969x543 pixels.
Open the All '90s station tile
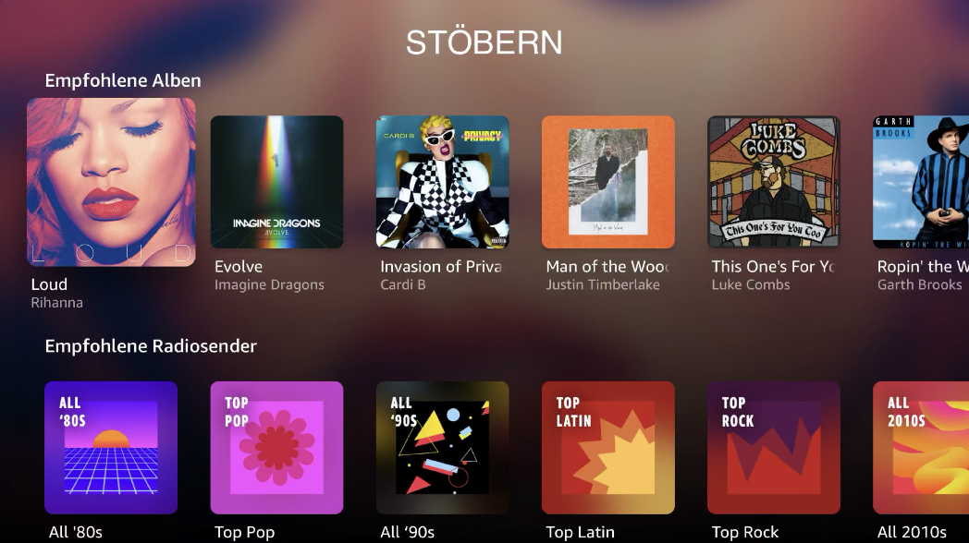443,448
